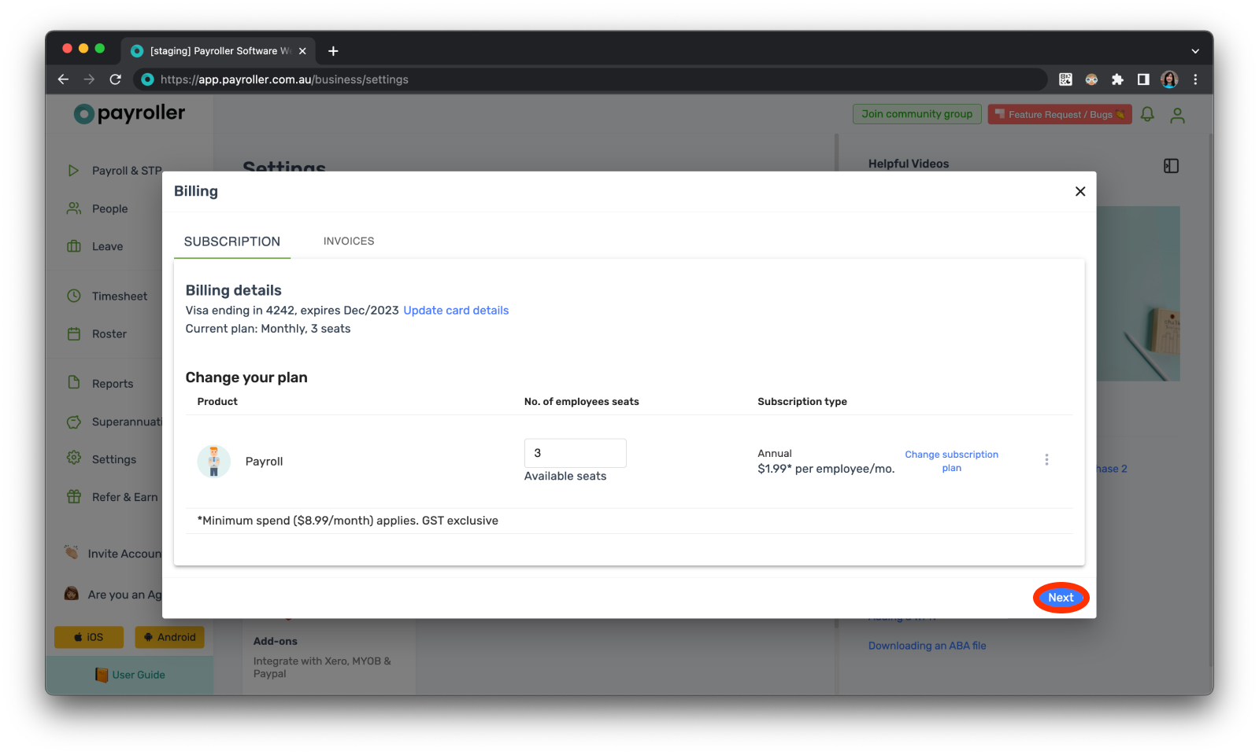Click the browser forward arrow

89,79
